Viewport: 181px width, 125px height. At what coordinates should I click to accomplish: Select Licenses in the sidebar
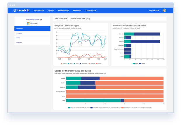pyautogui.click(x=32, y=42)
